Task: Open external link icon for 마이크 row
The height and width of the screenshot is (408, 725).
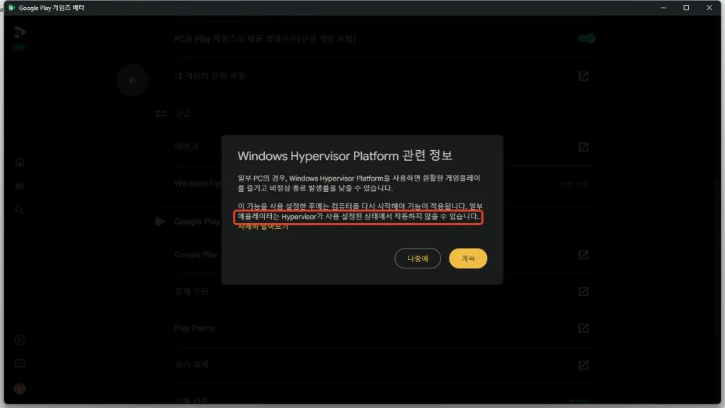Action: click(583, 147)
